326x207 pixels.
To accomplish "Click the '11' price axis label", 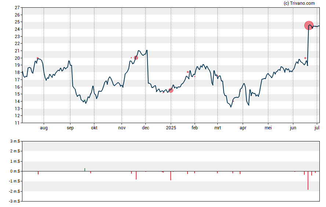I will pos(17,123).
